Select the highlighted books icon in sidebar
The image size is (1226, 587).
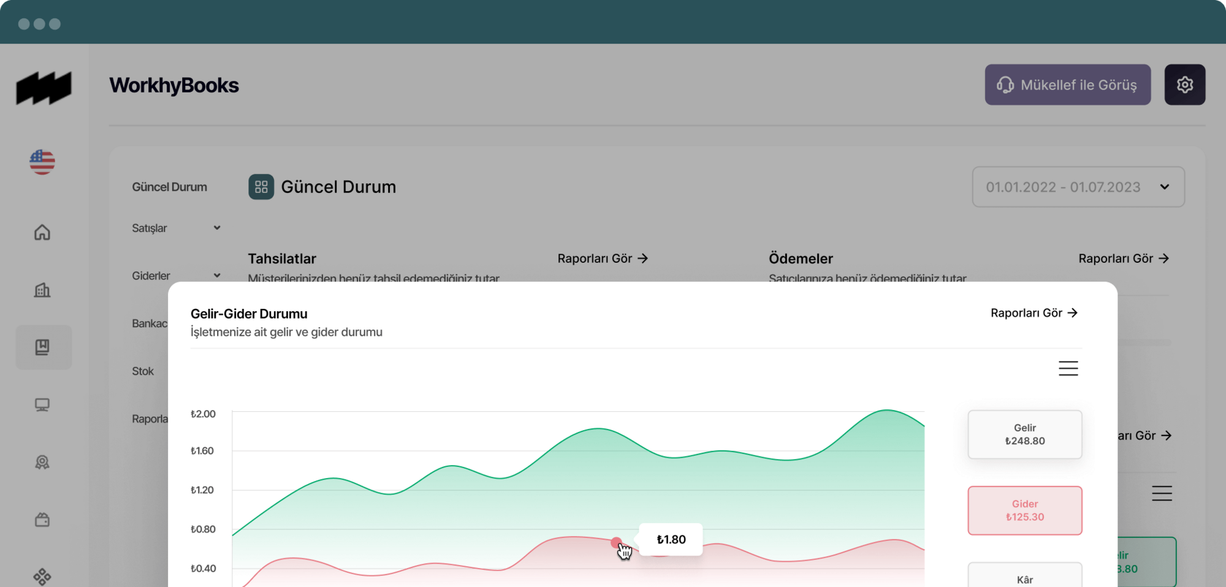tap(44, 347)
